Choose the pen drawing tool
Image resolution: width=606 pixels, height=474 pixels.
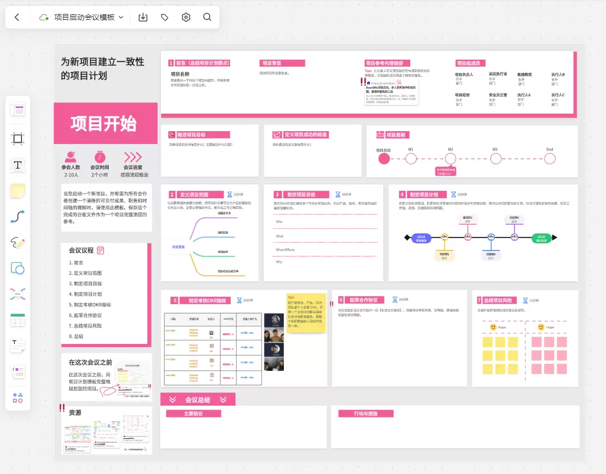point(18,242)
